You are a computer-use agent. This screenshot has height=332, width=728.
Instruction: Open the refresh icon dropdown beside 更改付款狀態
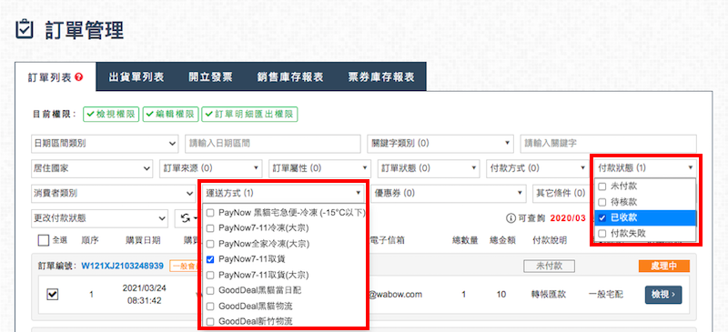point(189,217)
